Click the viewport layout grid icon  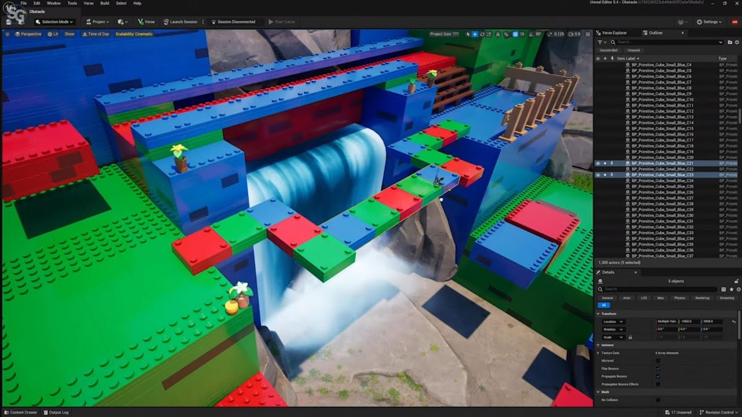(587, 34)
